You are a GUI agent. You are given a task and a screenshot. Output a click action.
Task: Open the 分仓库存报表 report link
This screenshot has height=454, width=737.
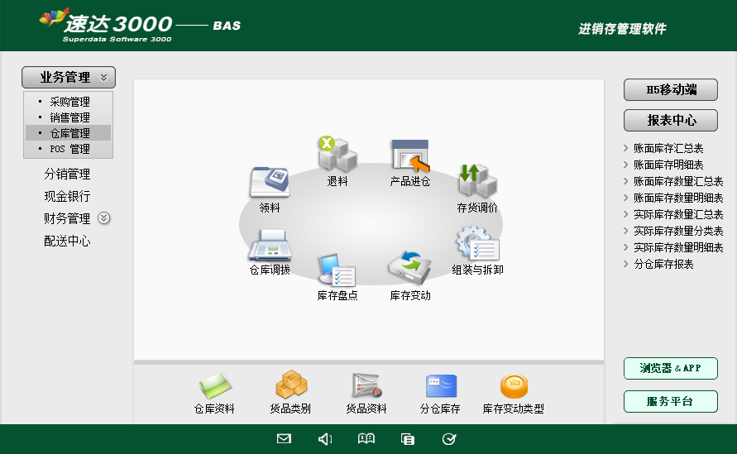(663, 265)
